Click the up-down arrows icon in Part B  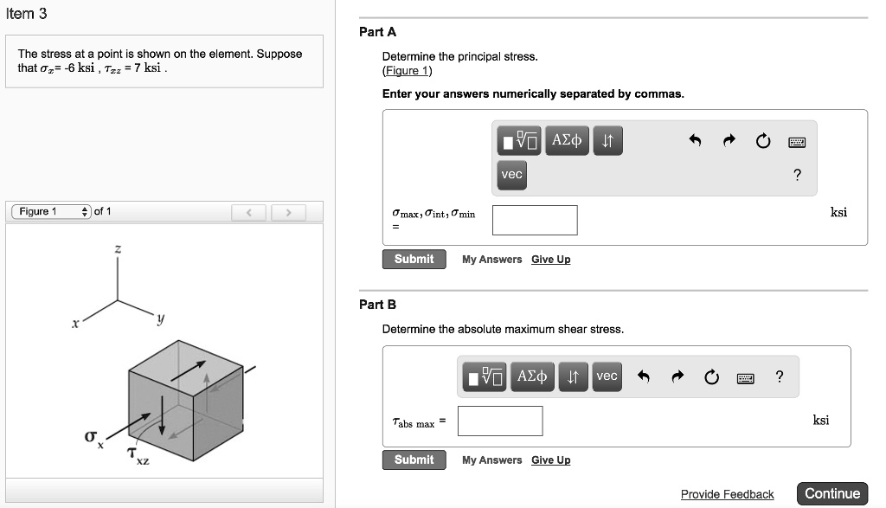tap(573, 376)
